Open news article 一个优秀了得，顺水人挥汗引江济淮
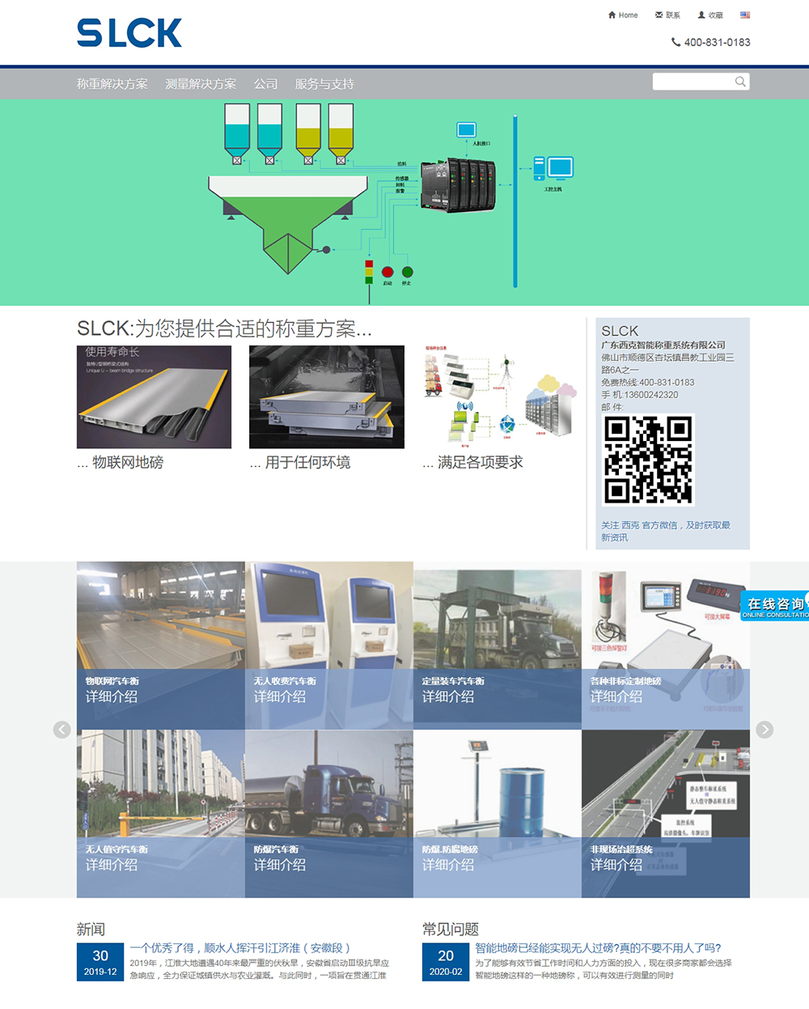This screenshot has width=809, height=1009. click(x=240, y=948)
